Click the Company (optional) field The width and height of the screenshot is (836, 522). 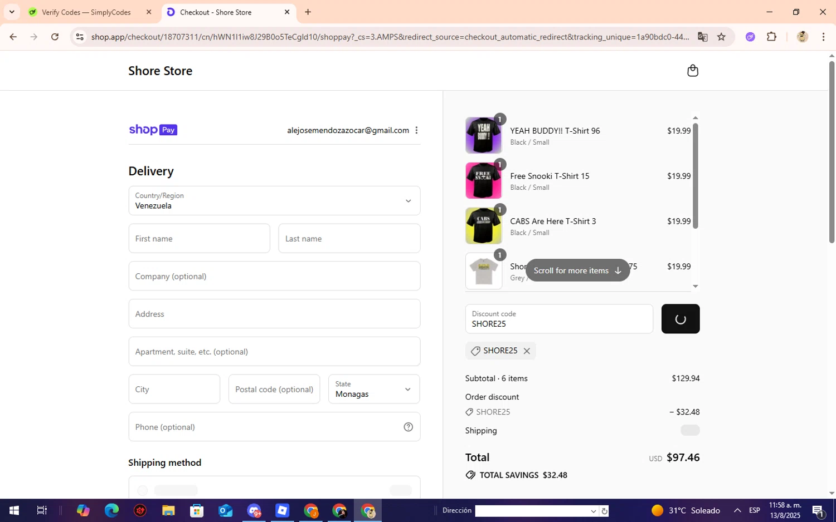(x=274, y=276)
